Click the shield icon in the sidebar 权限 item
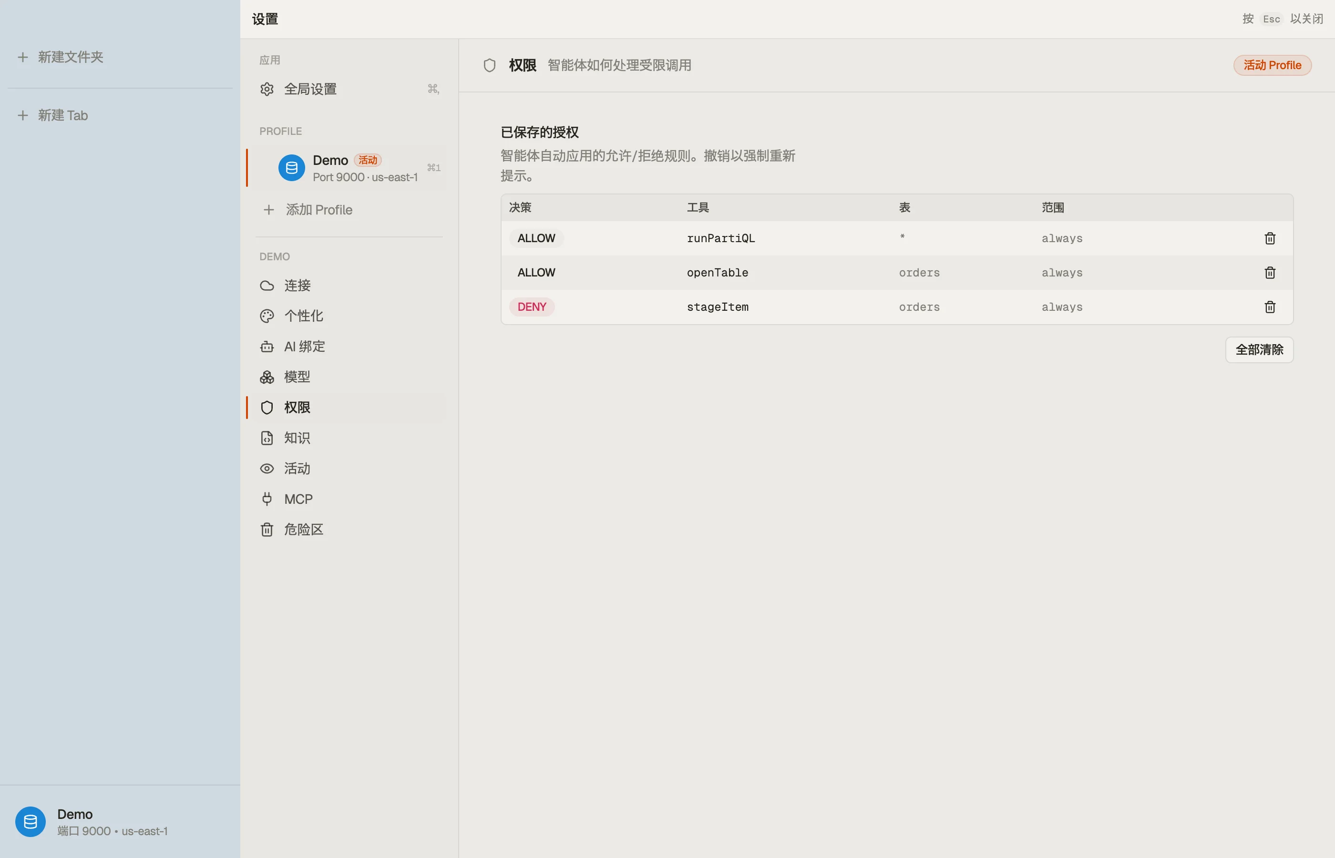 tap(267, 408)
